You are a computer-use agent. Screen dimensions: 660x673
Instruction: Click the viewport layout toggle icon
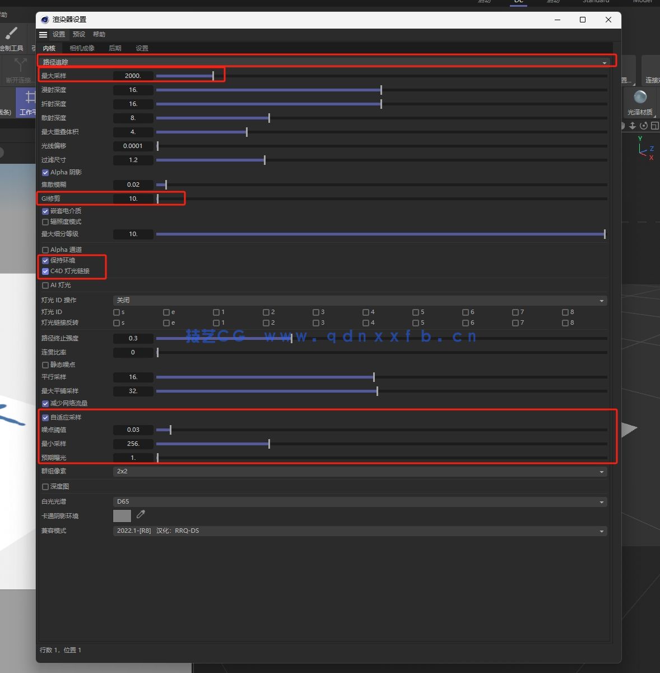[654, 126]
